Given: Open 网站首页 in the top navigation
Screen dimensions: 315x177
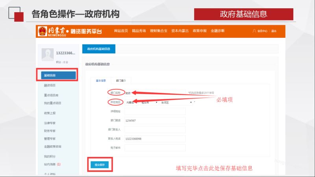Looking at the screenshot, I should pos(121,31).
